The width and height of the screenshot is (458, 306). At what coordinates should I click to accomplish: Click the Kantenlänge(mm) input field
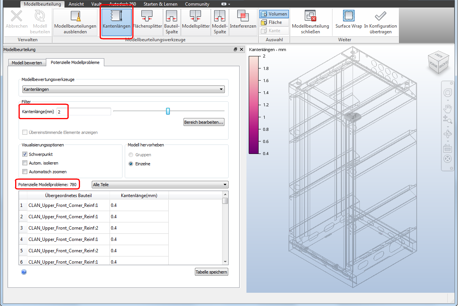point(84,112)
